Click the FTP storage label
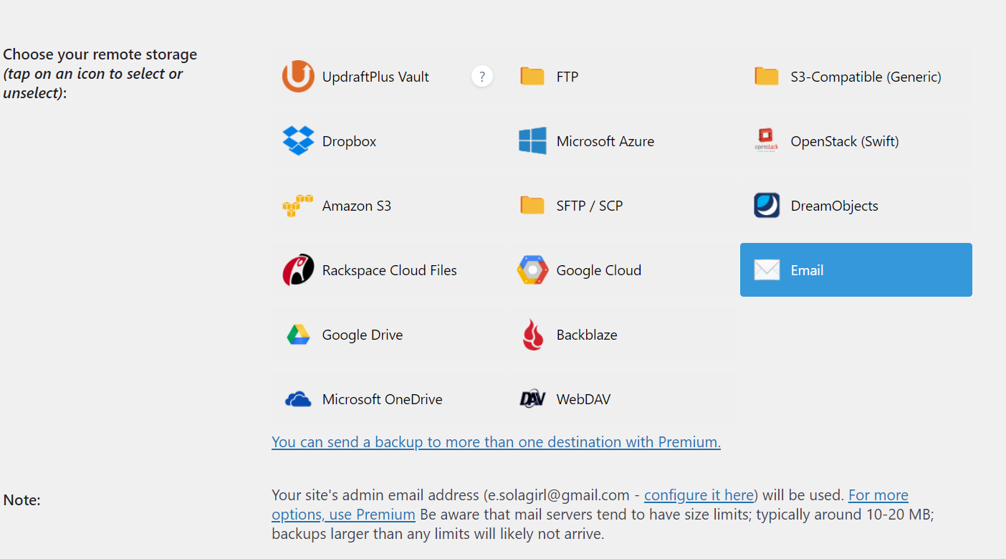 [567, 77]
